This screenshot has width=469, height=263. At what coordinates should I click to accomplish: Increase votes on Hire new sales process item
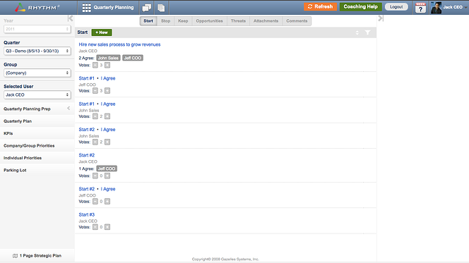click(x=107, y=65)
